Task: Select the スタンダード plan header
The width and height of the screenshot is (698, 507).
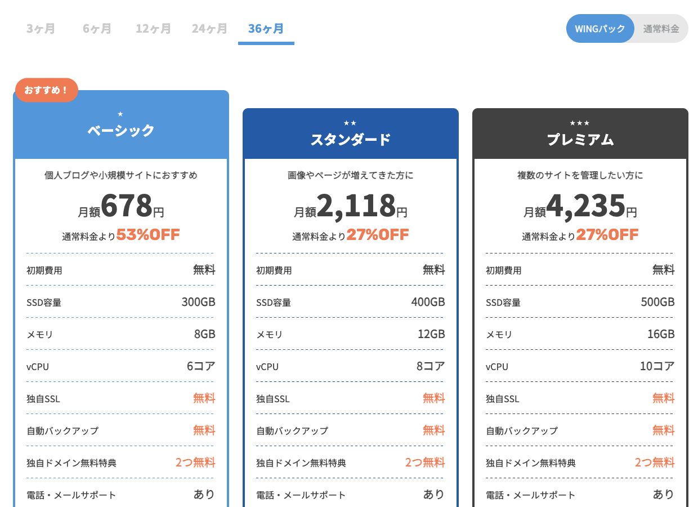Action: 350,140
